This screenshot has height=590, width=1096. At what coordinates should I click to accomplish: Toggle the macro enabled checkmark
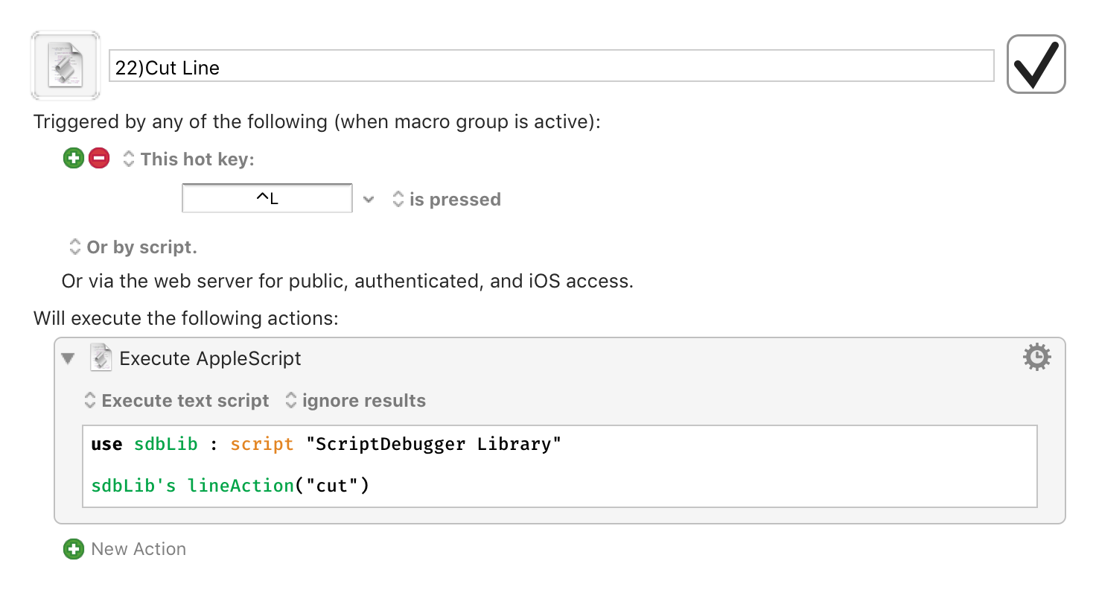pos(1036,65)
